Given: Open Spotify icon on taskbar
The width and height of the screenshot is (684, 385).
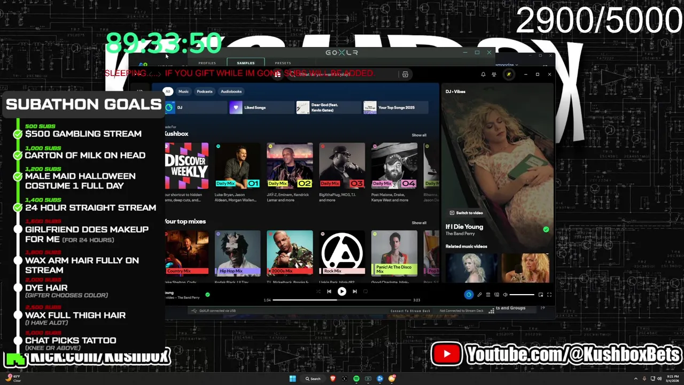Looking at the screenshot, I should click(x=356, y=379).
